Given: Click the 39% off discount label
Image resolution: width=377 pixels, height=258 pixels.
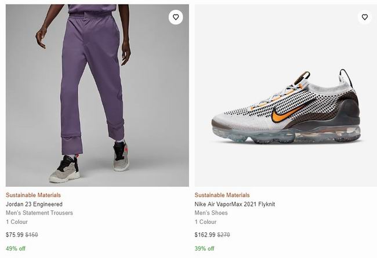Looking at the screenshot, I should [204, 249].
